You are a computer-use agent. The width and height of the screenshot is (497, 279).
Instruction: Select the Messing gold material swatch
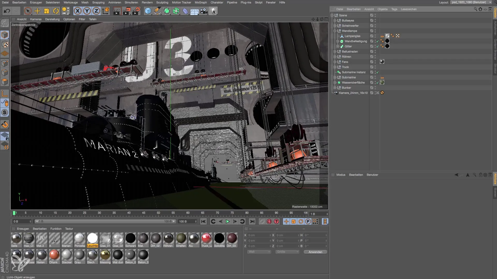pos(105,257)
